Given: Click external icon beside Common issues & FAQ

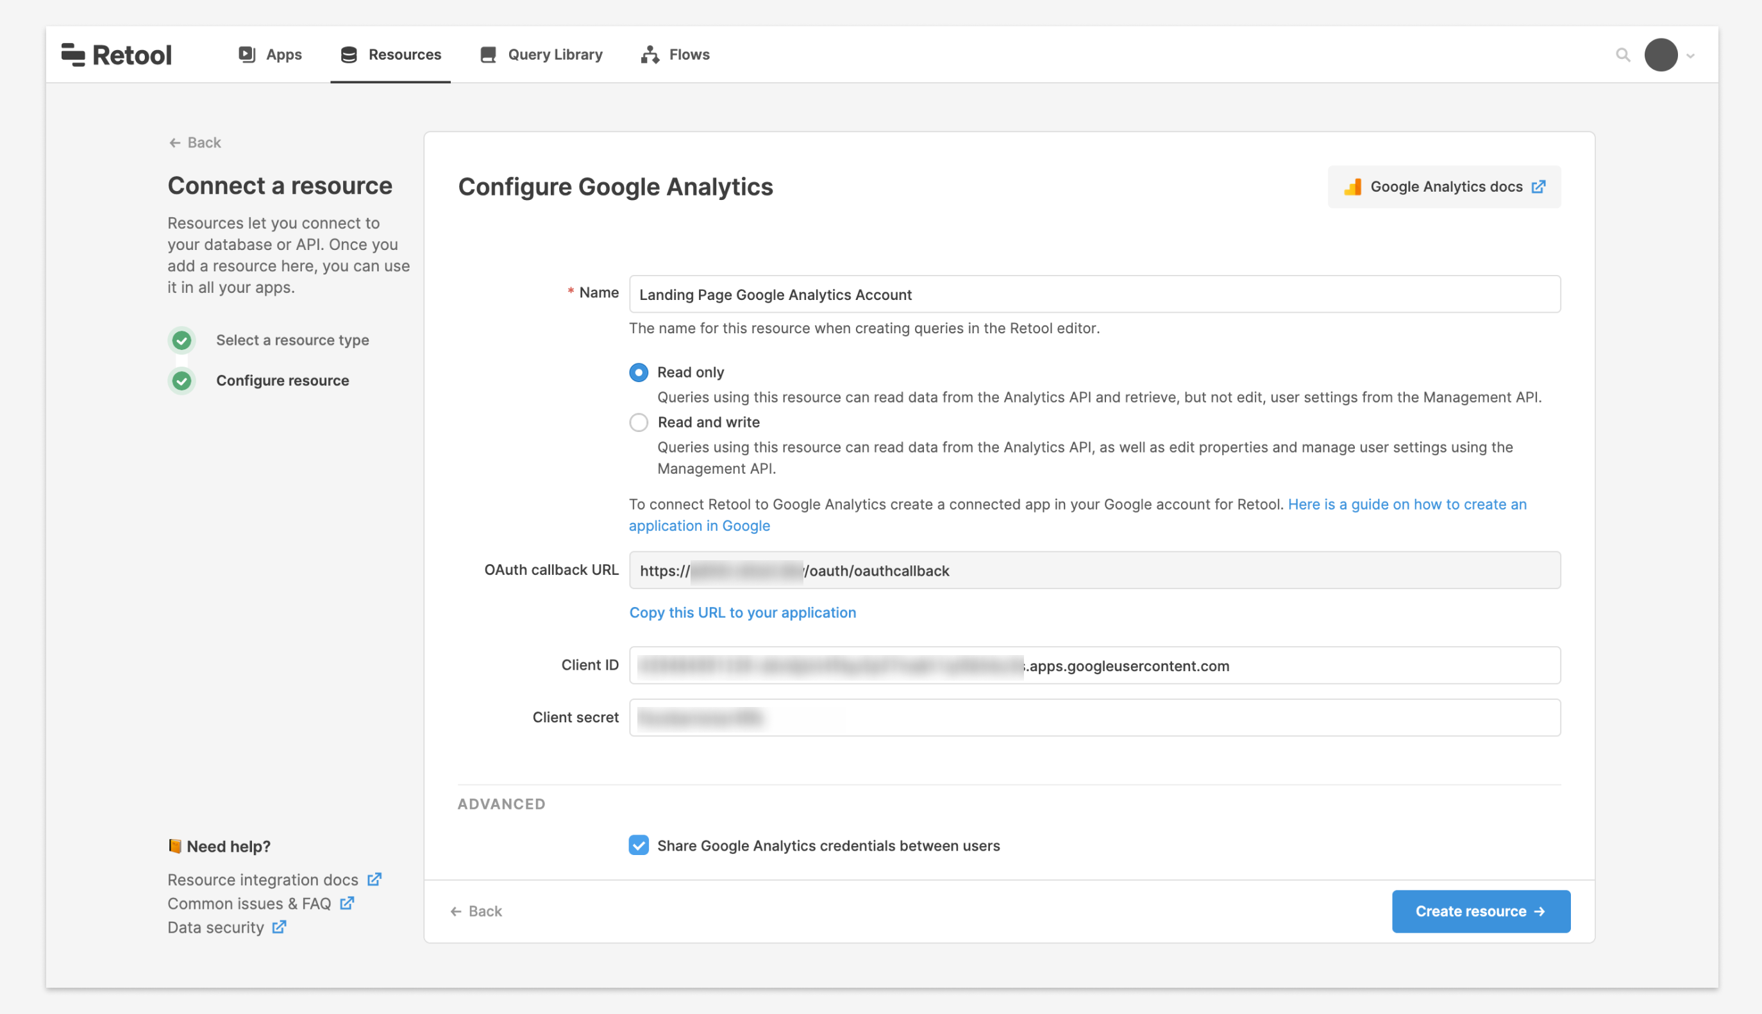Looking at the screenshot, I should pyautogui.click(x=347, y=903).
